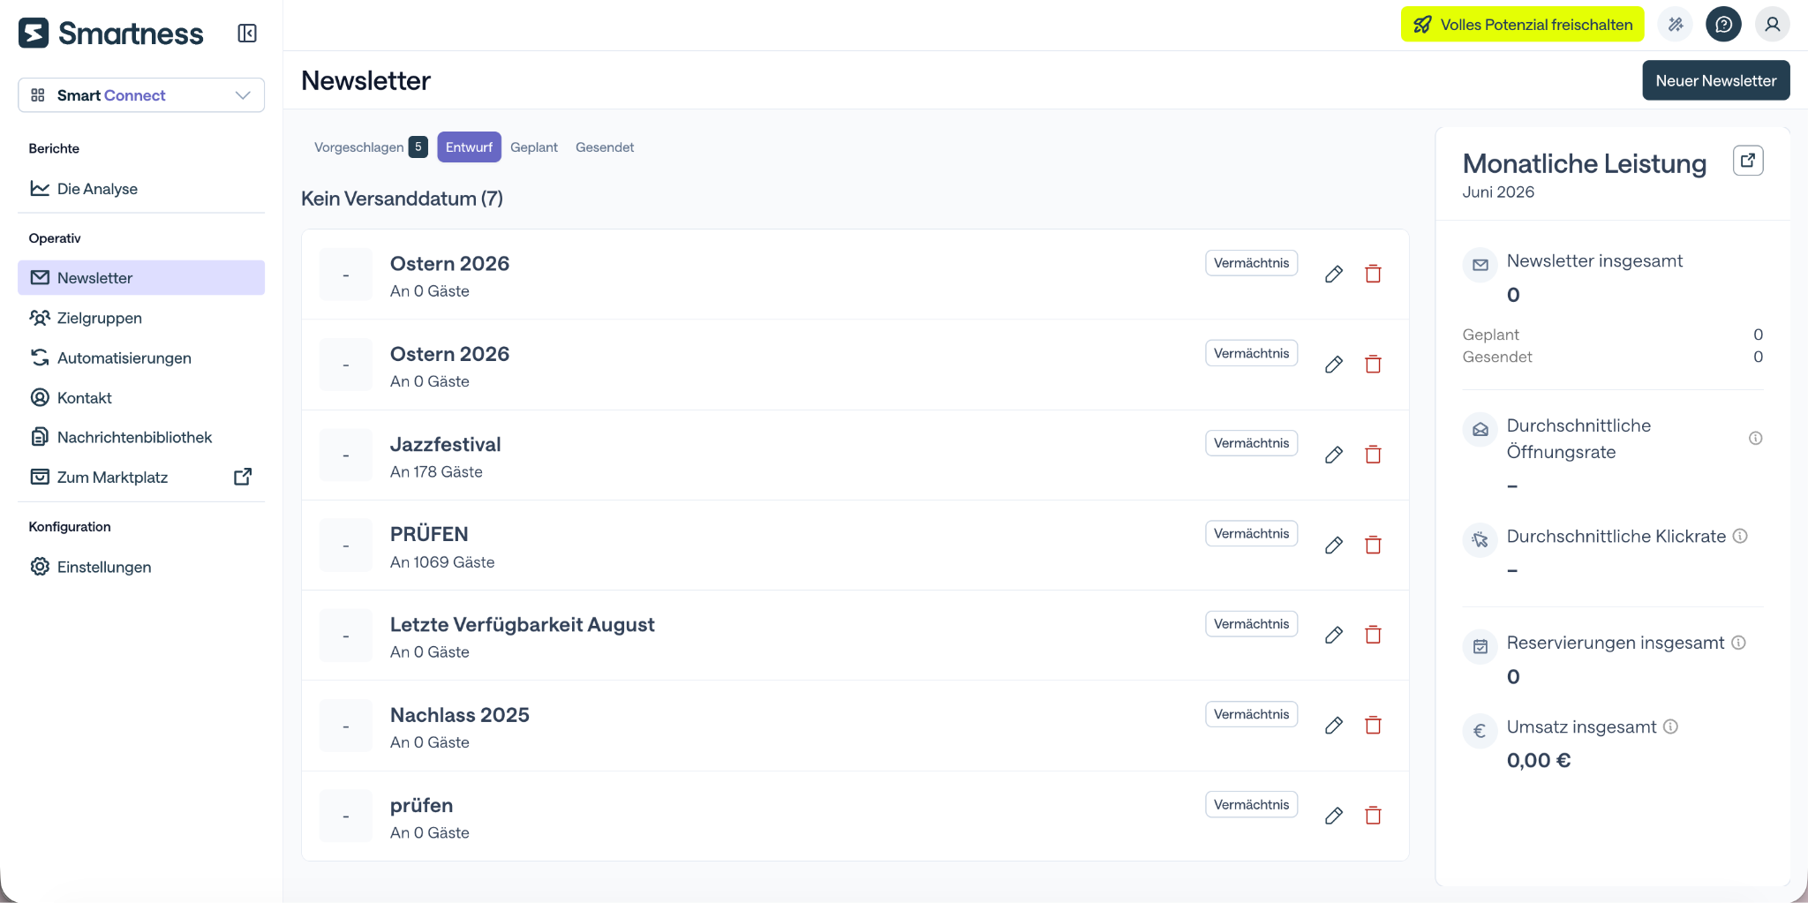Edit Letzte Verfügbarkeit August newsletter
1808x903 pixels.
click(x=1334, y=636)
